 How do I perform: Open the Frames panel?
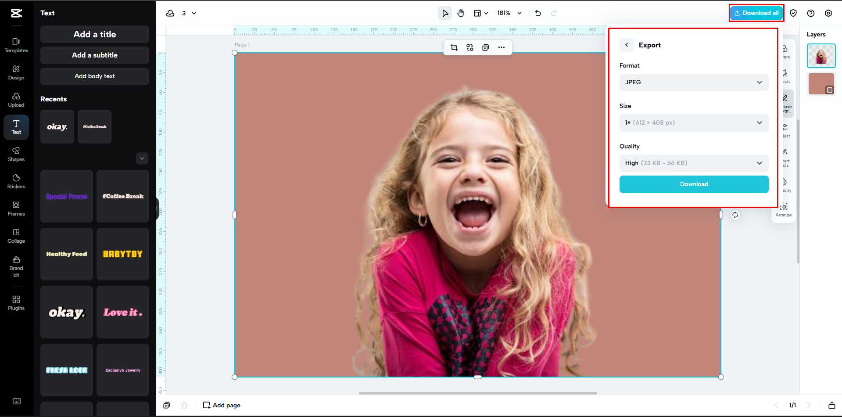[x=16, y=208]
